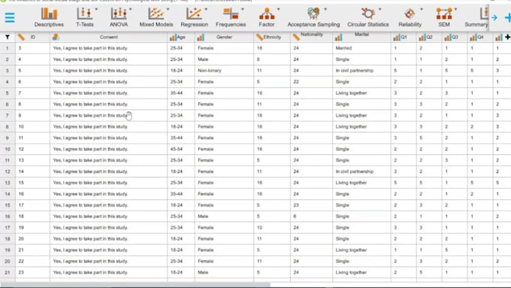This screenshot has height=288, width=511.
Task: Open the Mixed Models menu
Action: pos(156,17)
